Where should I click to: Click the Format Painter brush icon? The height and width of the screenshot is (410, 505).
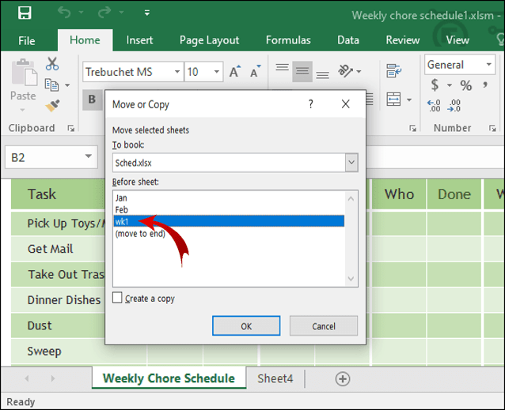click(x=52, y=105)
